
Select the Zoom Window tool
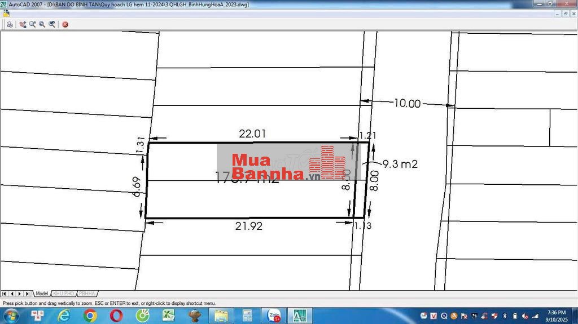click(42, 24)
